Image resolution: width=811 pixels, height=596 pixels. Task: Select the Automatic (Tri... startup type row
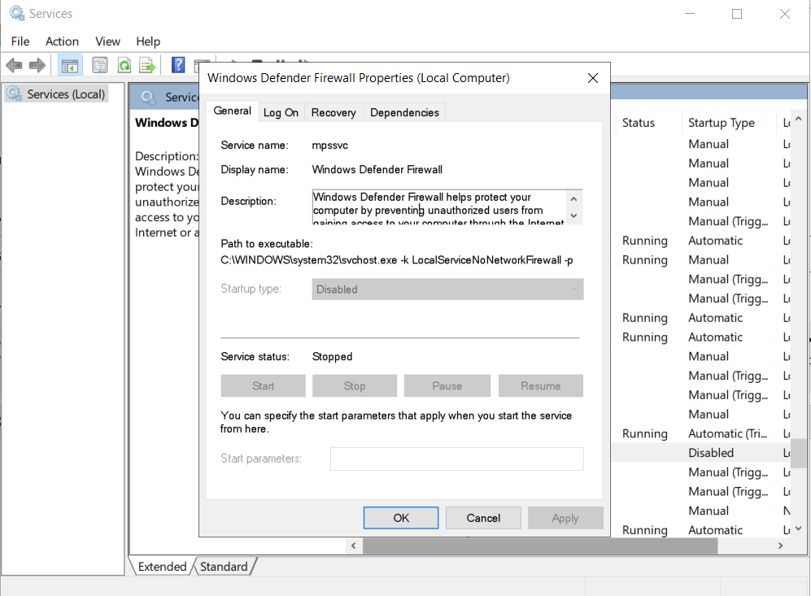(x=702, y=433)
